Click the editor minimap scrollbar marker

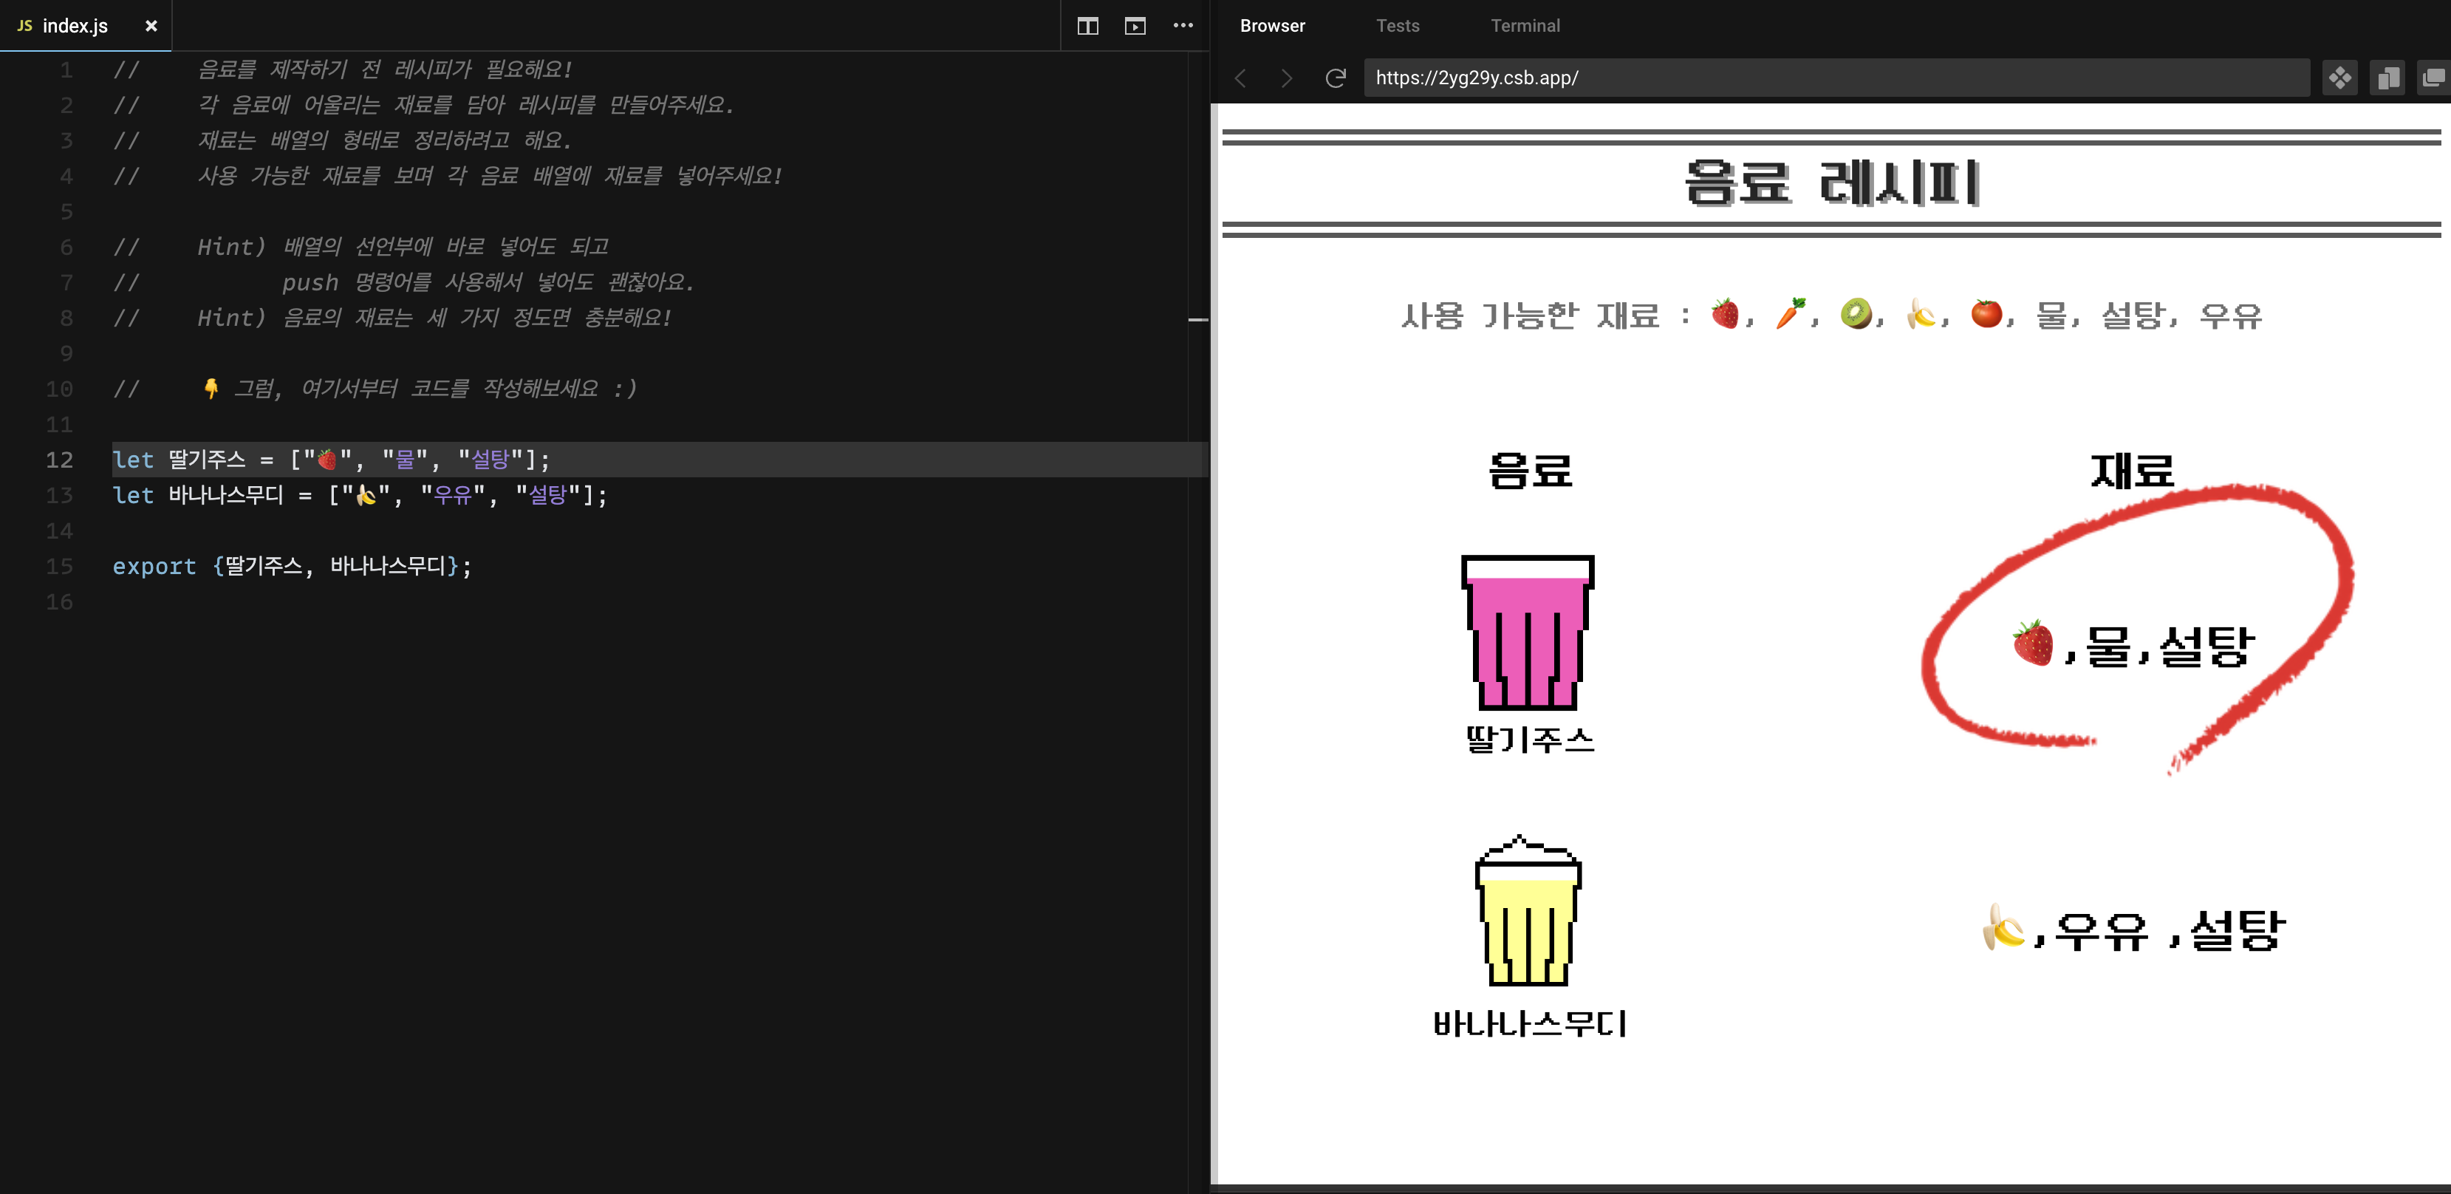(1198, 320)
